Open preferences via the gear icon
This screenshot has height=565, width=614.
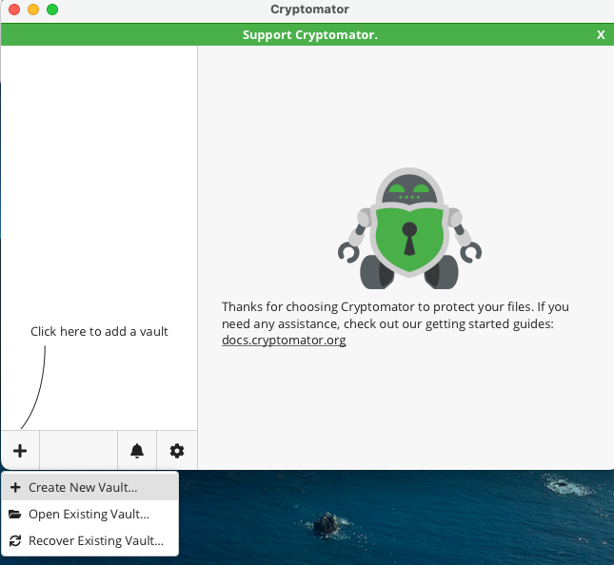[177, 450]
